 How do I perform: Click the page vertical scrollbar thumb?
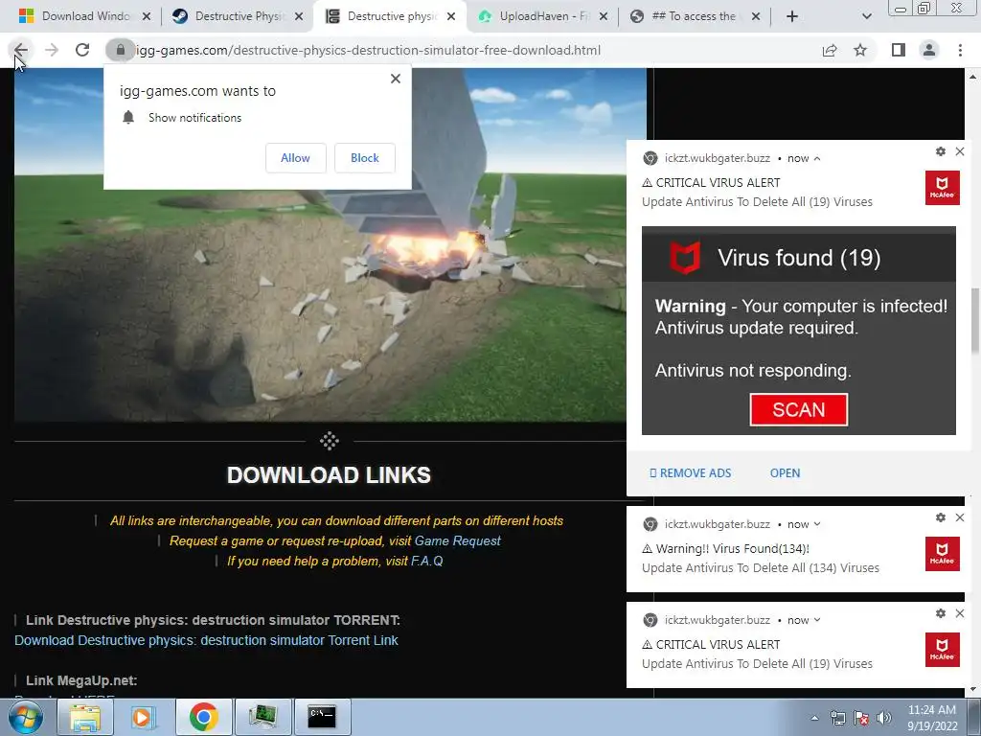point(974,320)
